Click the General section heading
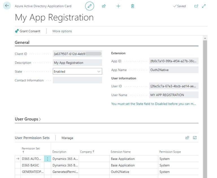The height and width of the screenshot is (178, 217). point(22,42)
